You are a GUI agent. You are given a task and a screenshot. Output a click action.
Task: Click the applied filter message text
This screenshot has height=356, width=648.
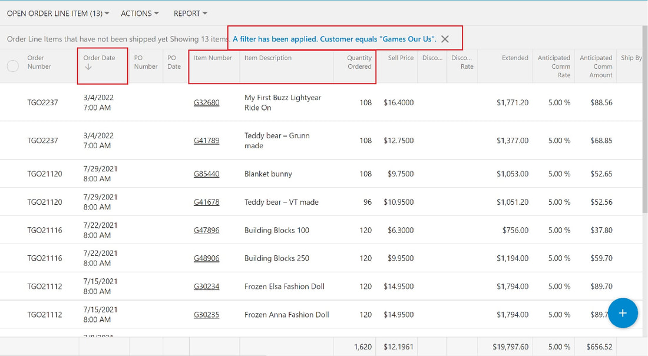coord(335,39)
